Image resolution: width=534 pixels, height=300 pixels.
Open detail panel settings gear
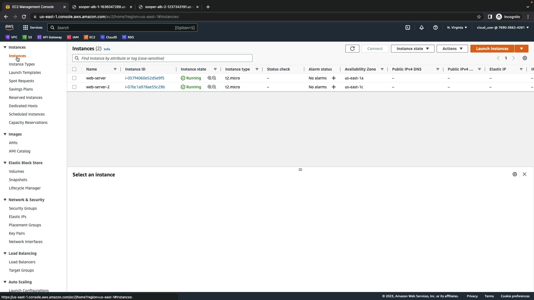pyautogui.click(x=515, y=174)
